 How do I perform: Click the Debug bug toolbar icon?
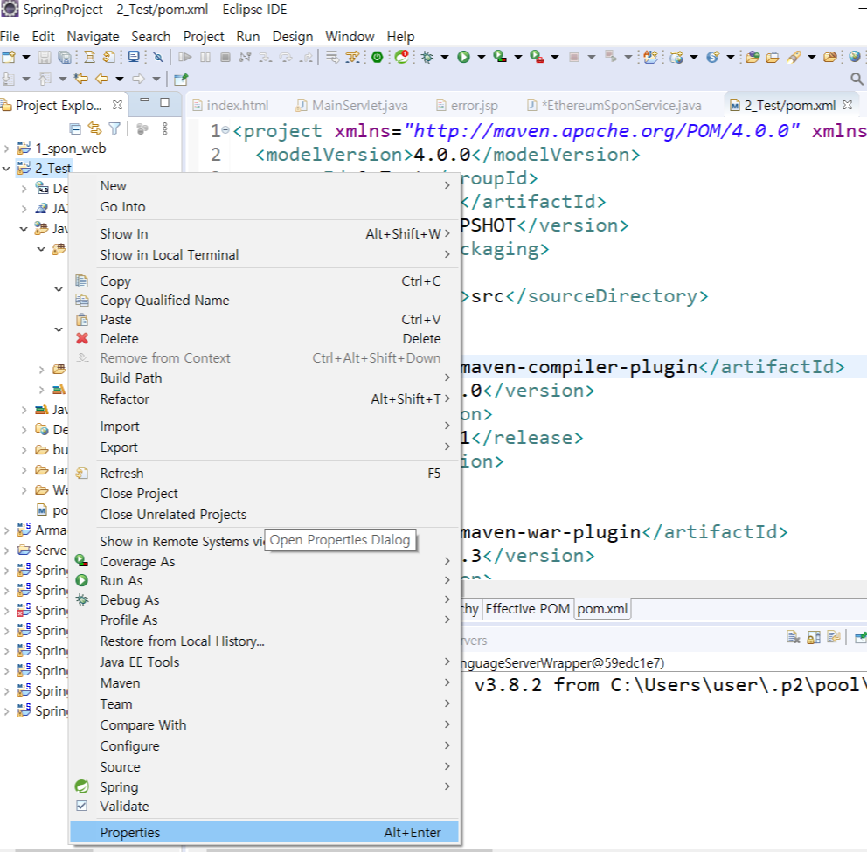point(427,57)
